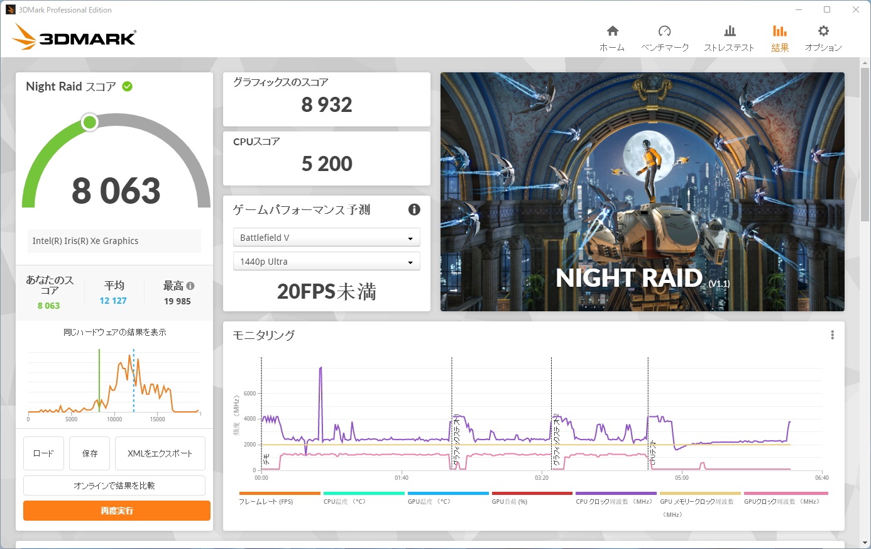Click the scrollbar up arrow
871x549 pixels.
click(x=865, y=63)
